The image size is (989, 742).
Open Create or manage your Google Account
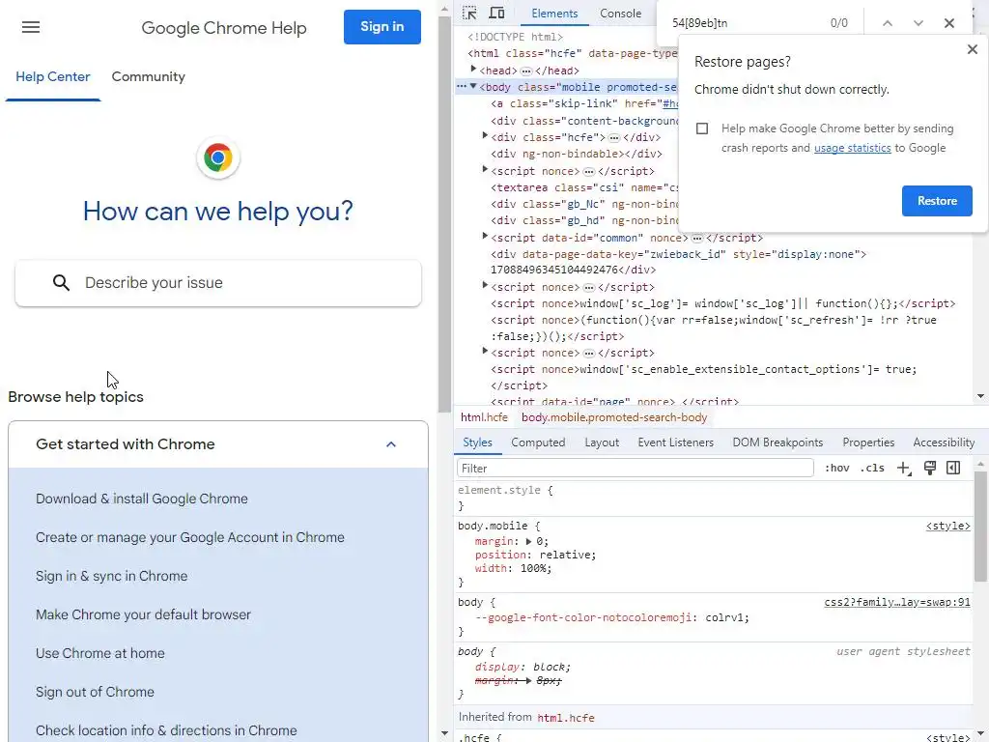tap(190, 537)
